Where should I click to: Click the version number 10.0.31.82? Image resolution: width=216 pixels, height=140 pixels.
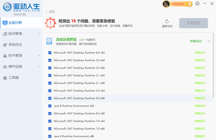19,14
